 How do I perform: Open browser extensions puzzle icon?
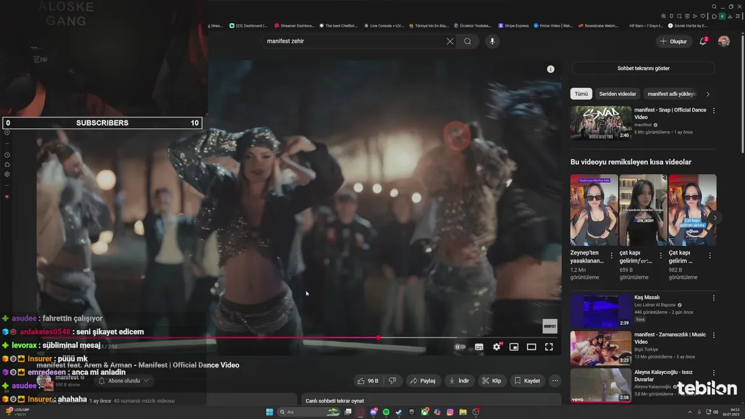coord(714,16)
